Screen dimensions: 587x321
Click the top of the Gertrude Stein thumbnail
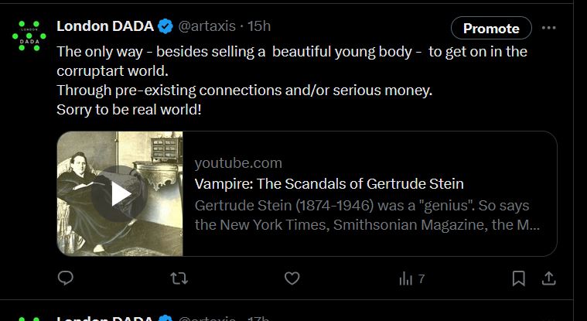[120, 143]
